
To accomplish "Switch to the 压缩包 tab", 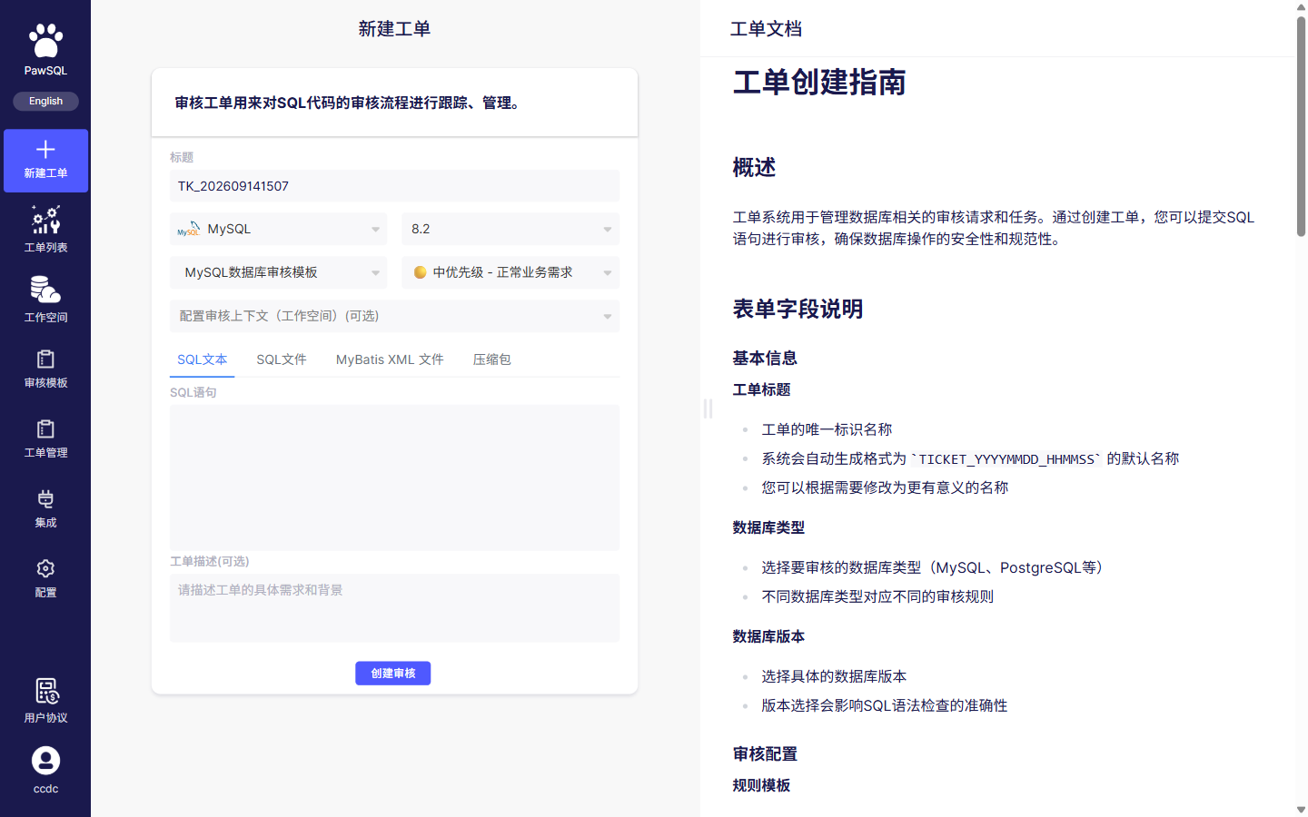I will (491, 359).
